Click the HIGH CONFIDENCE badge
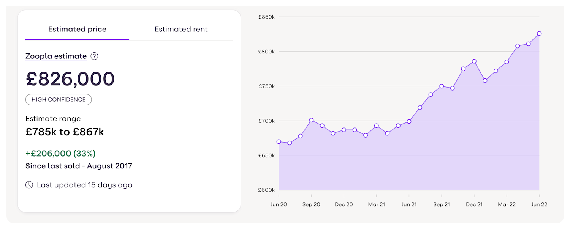Image resolution: width=570 pixels, height=229 pixels. click(58, 99)
